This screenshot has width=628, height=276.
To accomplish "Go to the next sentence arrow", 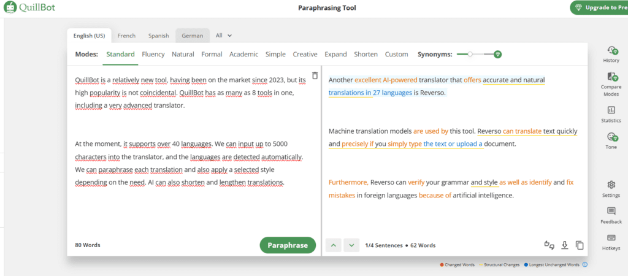I will (351, 245).
